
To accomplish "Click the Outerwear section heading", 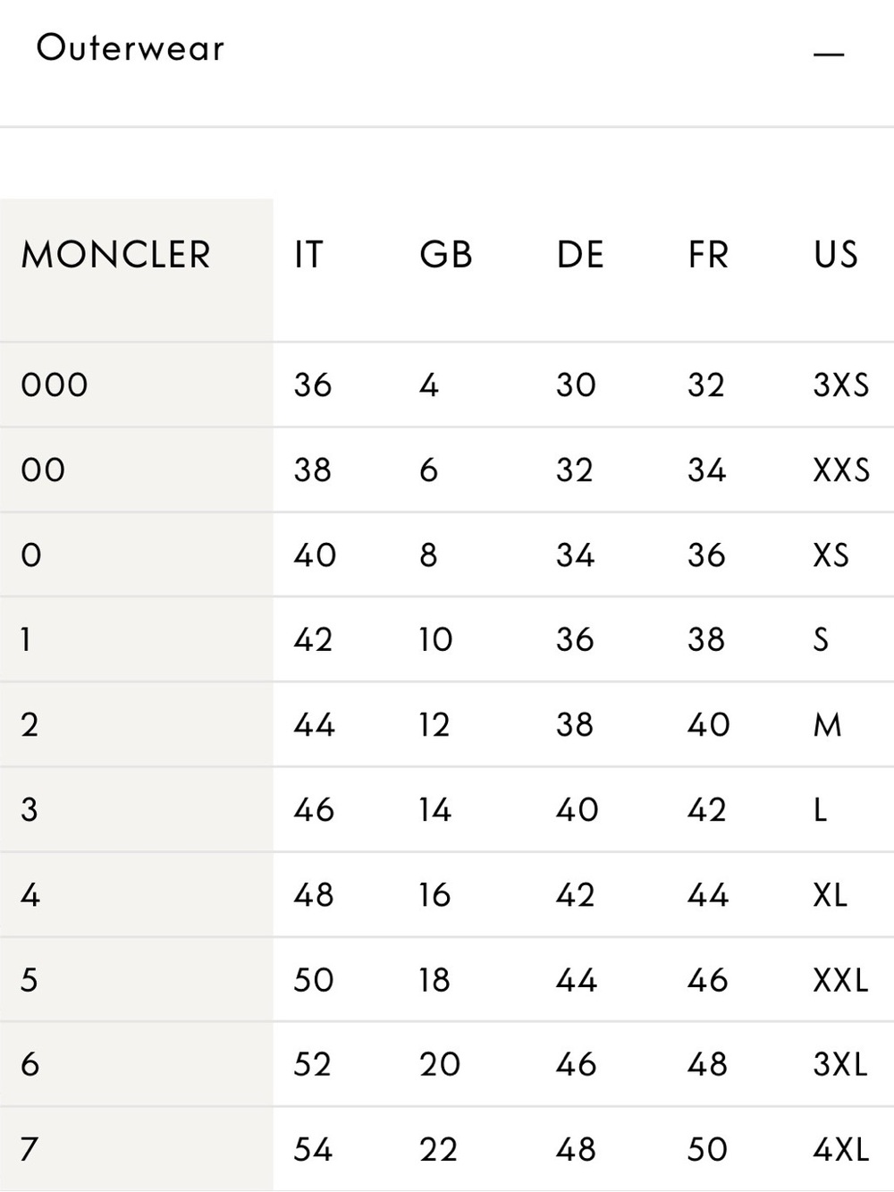I will click(131, 48).
